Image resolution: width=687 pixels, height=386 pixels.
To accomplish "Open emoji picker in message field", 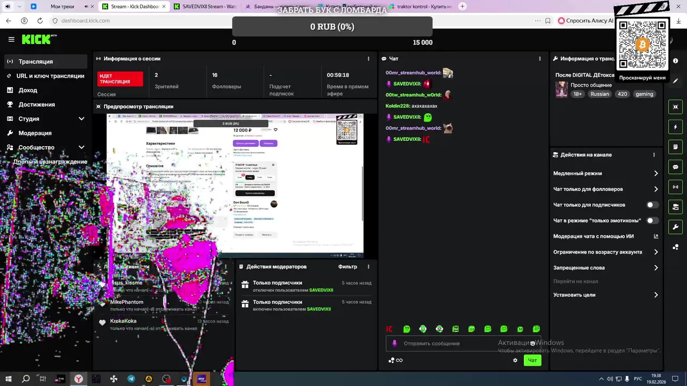I will click(532, 344).
